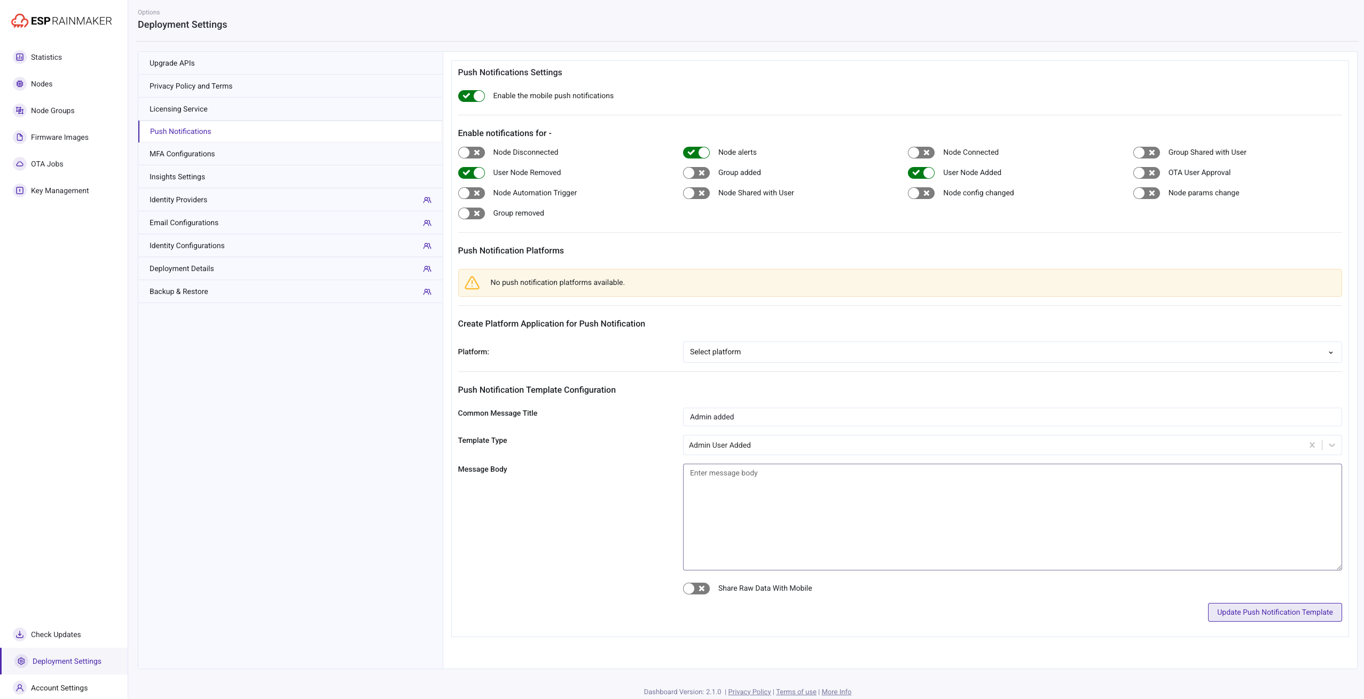
Task: Open Privacy Policy and Terms settings
Action: pos(291,86)
